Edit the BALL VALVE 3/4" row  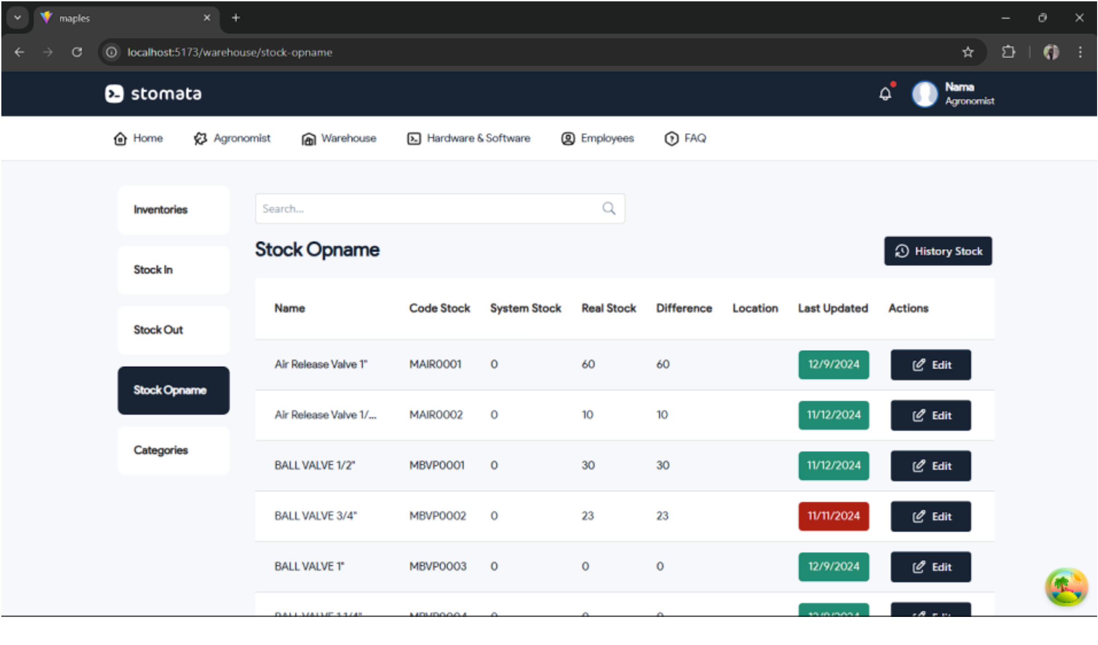pyautogui.click(x=930, y=516)
